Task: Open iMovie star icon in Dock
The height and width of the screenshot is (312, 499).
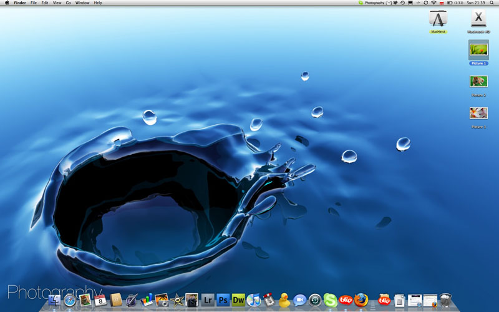Action: [x=177, y=300]
